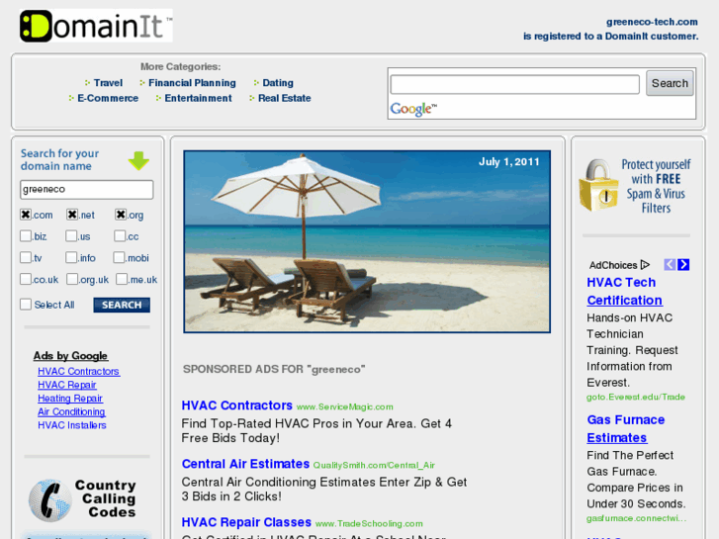Click the DomainIt logo
The height and width of the screenshot is (539, 719).
(x=96, y=26)
